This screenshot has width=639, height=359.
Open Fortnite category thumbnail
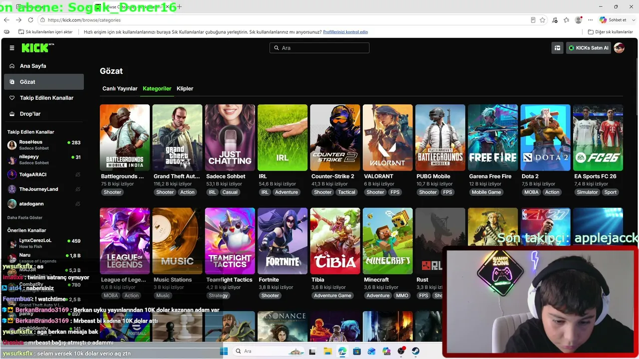point(283,241)
